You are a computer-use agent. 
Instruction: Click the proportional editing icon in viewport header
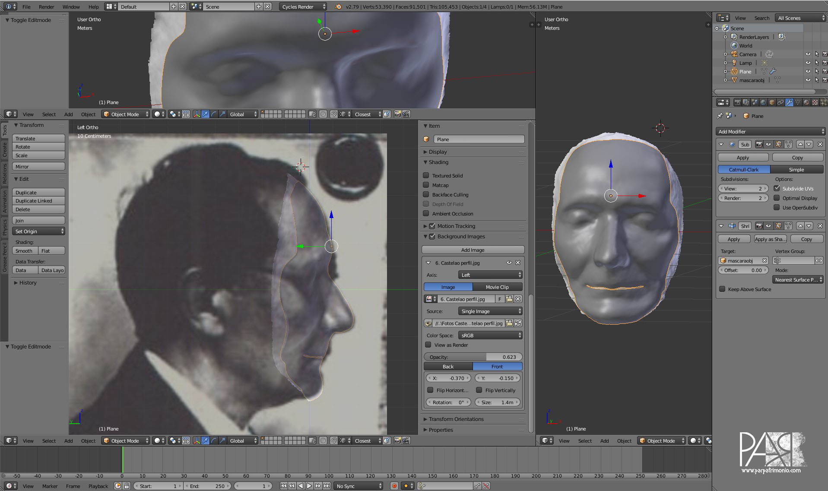pyautogui.click(x=323, y=114)
